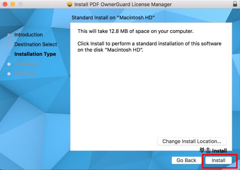Click the dimmed Installation step
This screenshot has width=240, height=170.
click(27, 64)
